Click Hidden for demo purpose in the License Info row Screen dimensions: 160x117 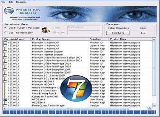pyautogui.click(x=125, y=46)
